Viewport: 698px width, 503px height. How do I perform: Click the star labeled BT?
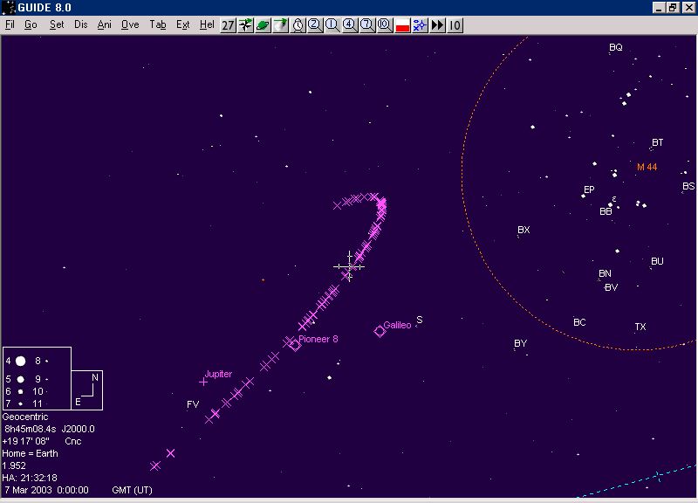click(658, 142)
